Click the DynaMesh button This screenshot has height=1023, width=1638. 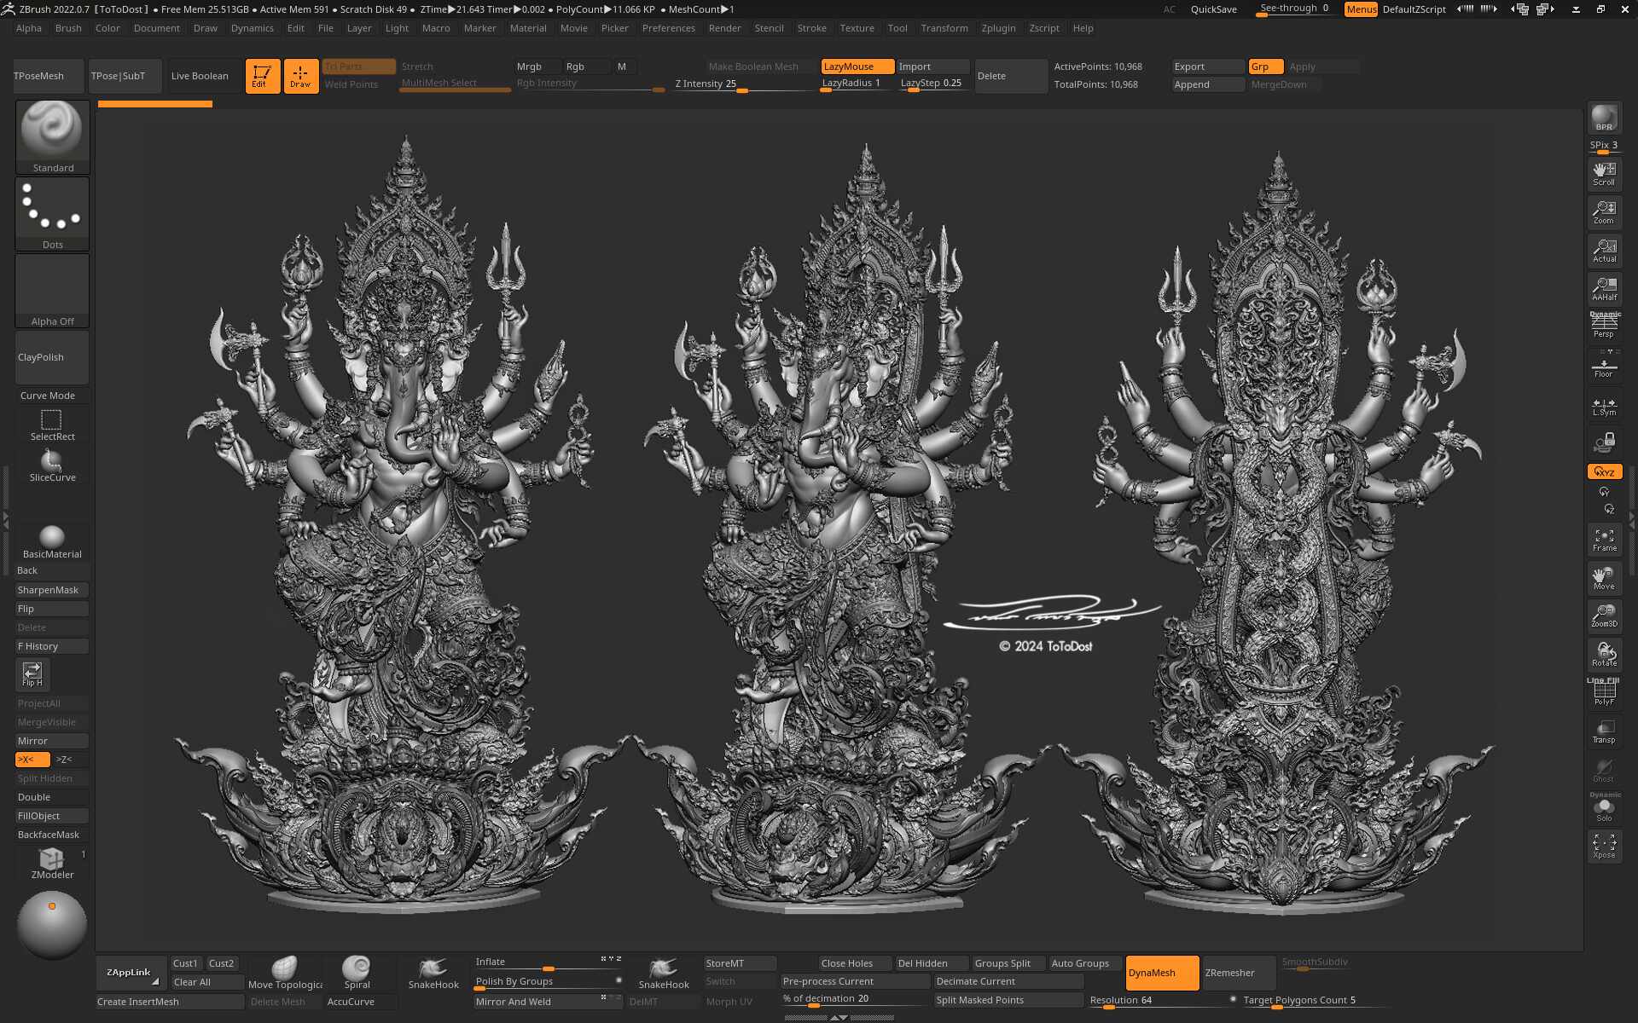[1162, 973]
